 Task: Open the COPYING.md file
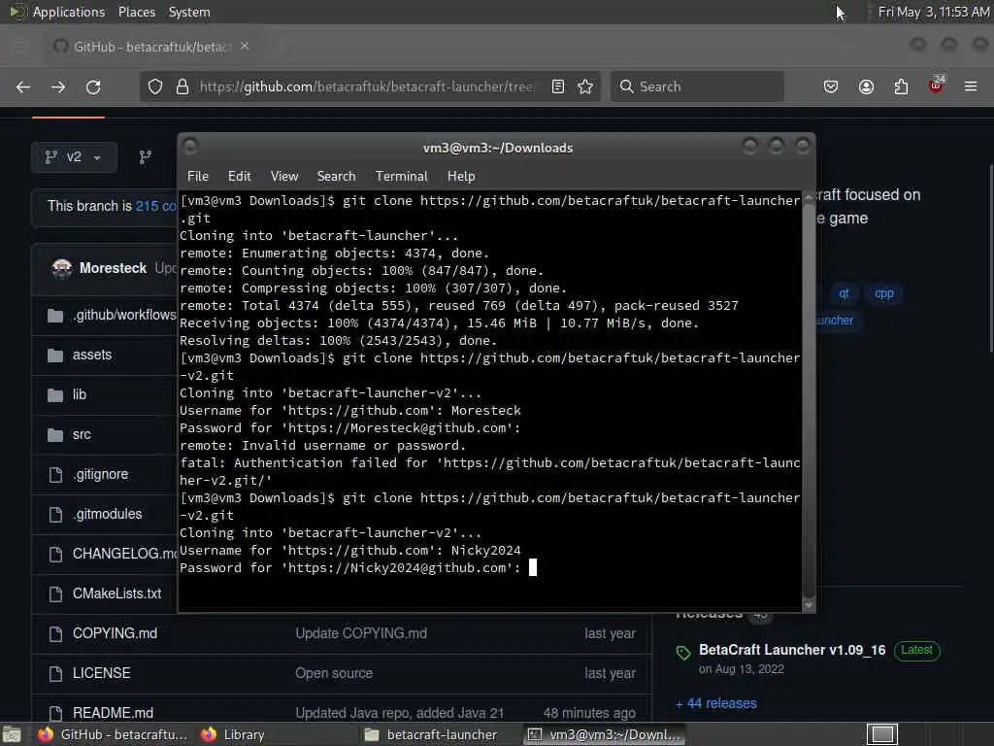click(115, 633)
